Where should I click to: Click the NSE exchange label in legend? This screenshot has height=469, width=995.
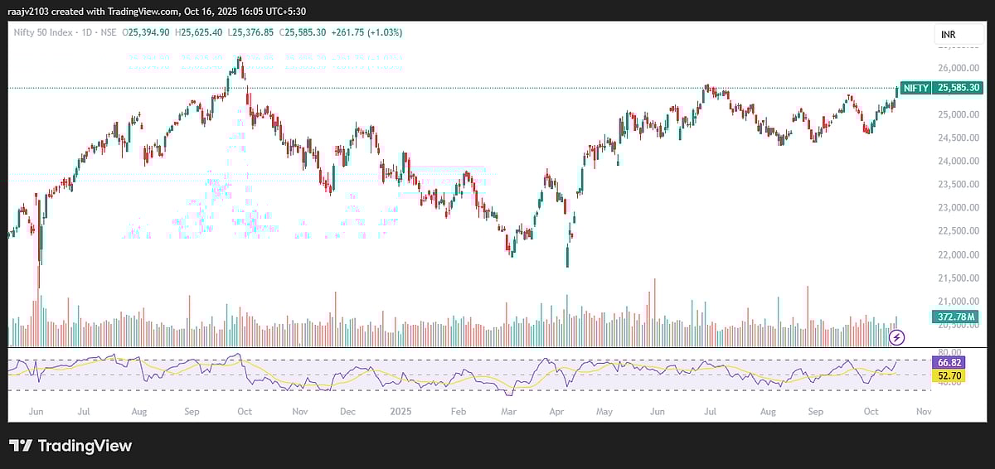(x=108, y=32)
